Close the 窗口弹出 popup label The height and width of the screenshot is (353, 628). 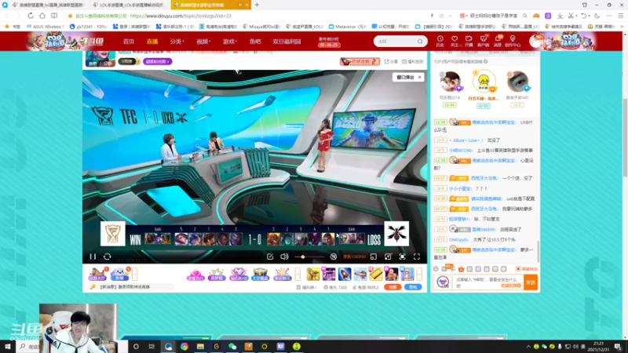pos(419,77)
